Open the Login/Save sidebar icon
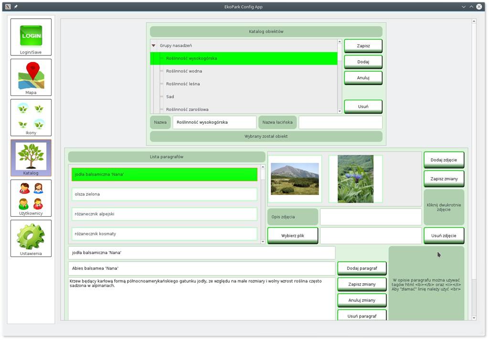 (31, 37)
